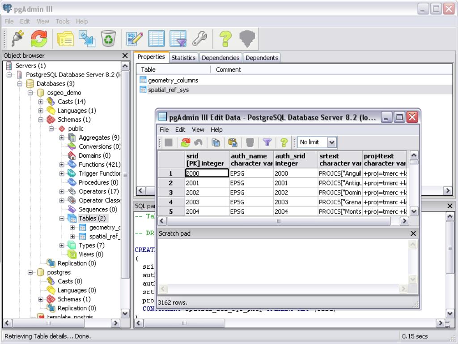Click the osgeo_demo database icon

[41, 93]
